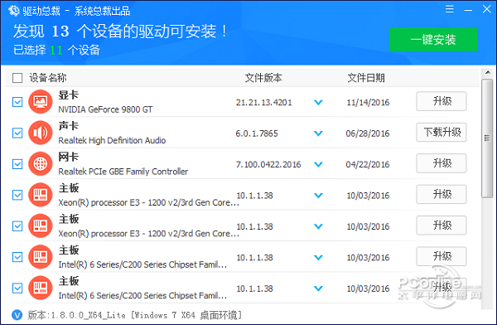Click the date 06/28/2016
The height and width of the screenshot is (325, 497).
[368, 133]
